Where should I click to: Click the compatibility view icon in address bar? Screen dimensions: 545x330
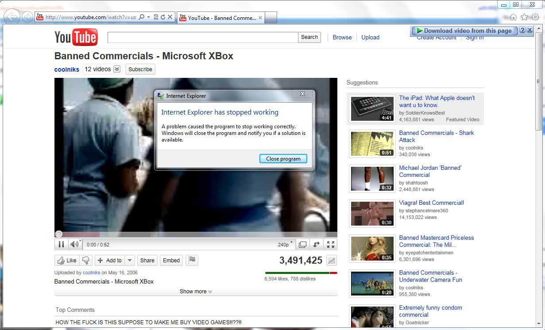click(x=156, y=17)
